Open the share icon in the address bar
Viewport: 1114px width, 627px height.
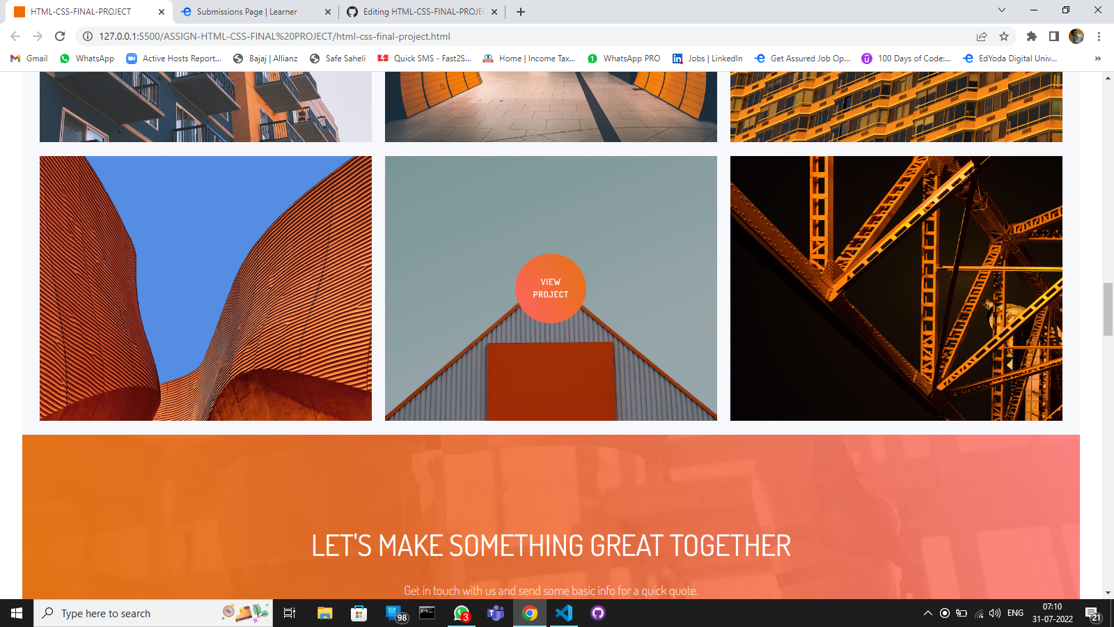click(x=981, y=37)
